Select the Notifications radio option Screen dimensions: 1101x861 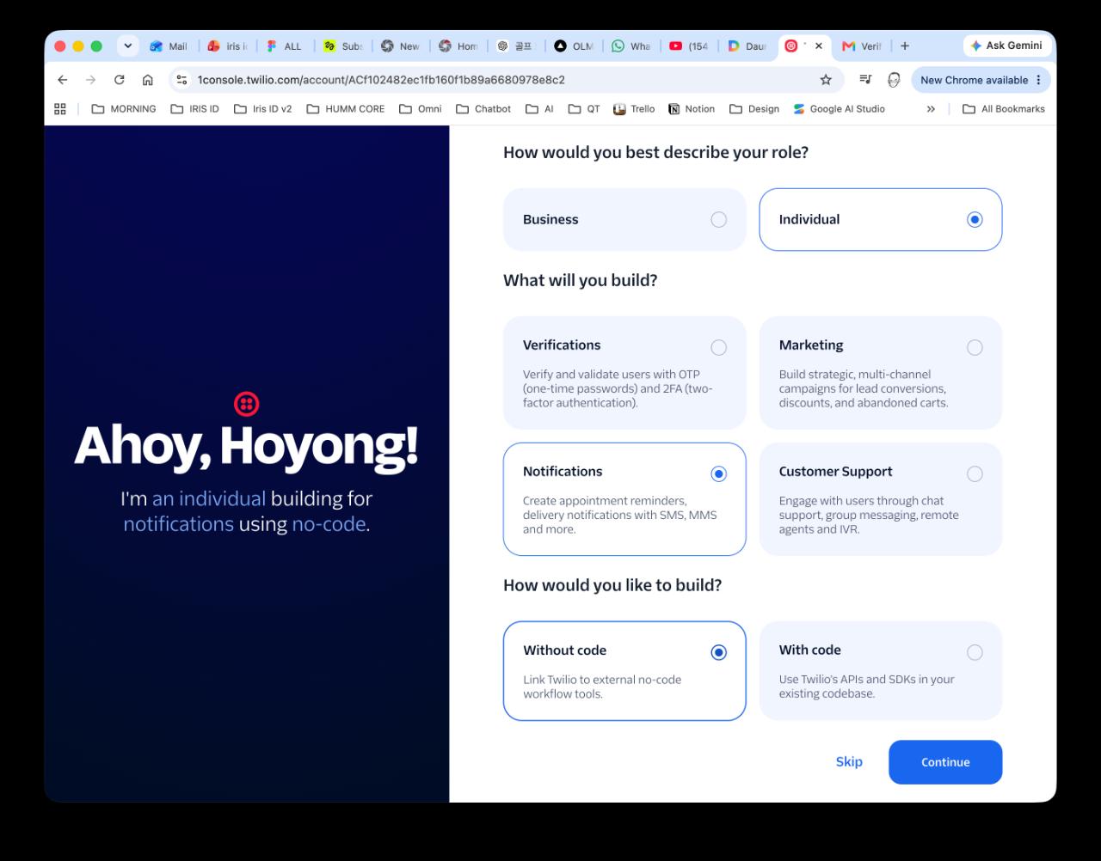tap(718, 473)
